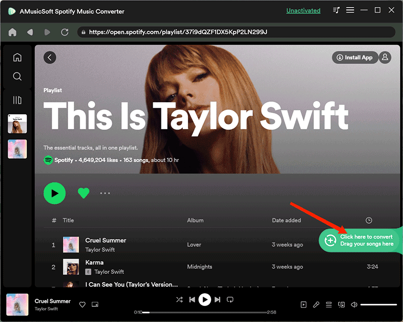Open the Unactivated license link
This screenshot has height=322, width=403.
pos(303,11)
